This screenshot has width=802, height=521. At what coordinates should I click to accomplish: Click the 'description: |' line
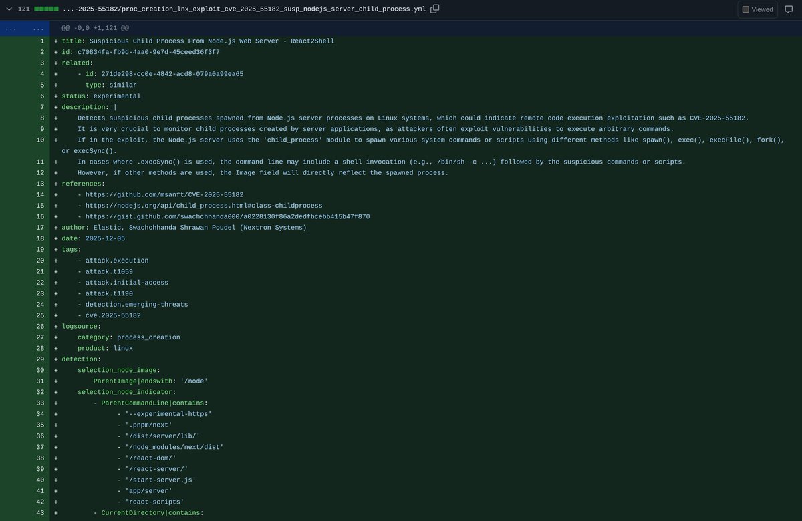pyautogui.click(x=89, y=107)
